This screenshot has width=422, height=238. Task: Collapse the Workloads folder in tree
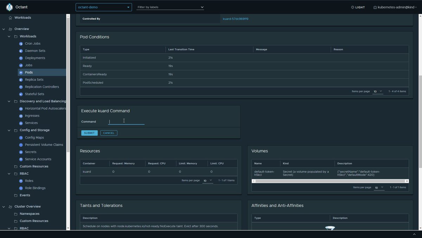tap(9, 36)
